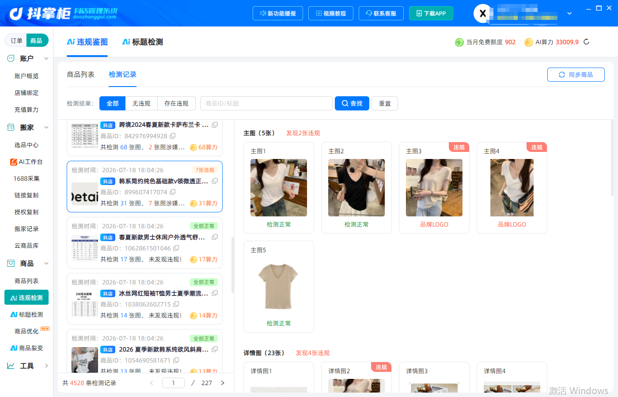This screenshot has width=618, height=397.
Task: Click the 同步商品 button
Action: (576, 75)
